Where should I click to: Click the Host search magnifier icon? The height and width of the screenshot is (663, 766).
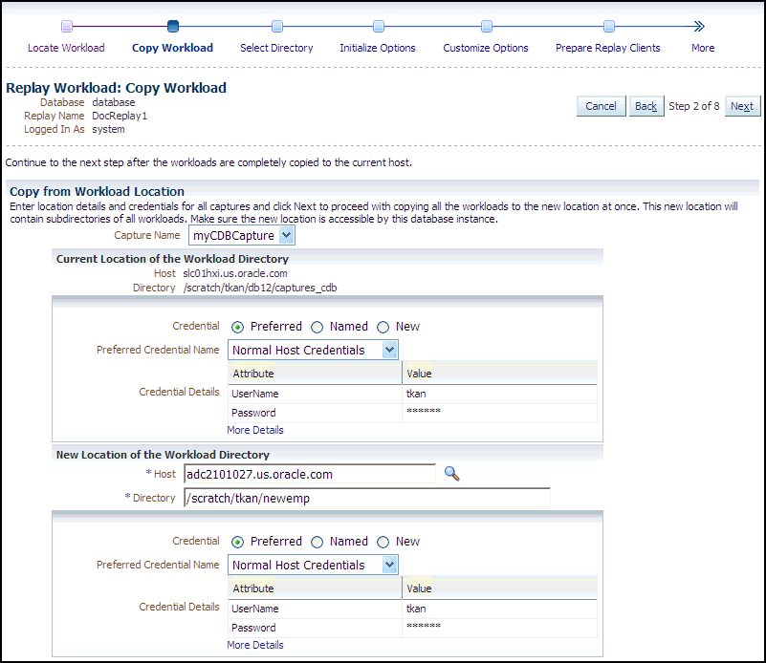(452, 473)
